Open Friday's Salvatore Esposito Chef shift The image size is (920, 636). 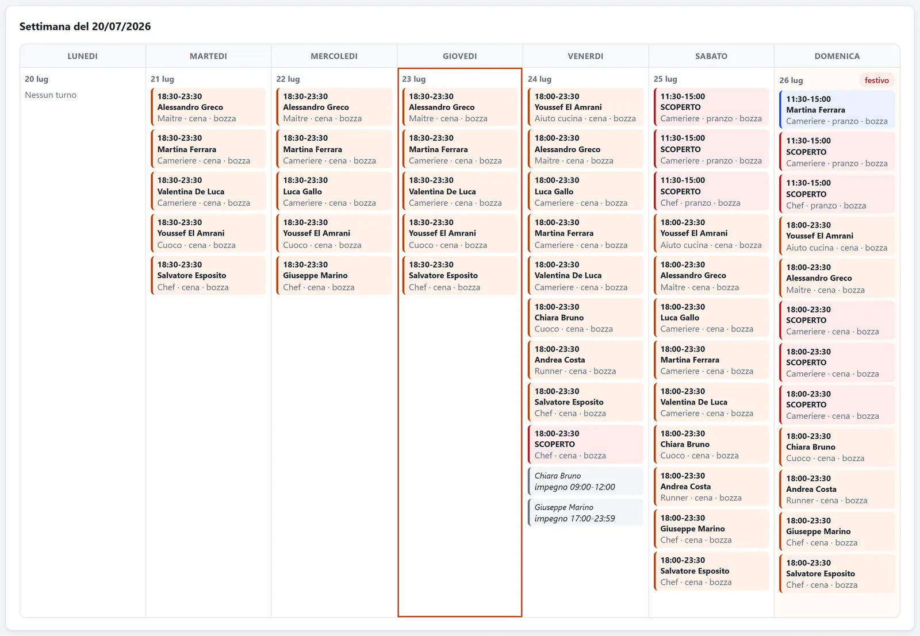[585, 402]
